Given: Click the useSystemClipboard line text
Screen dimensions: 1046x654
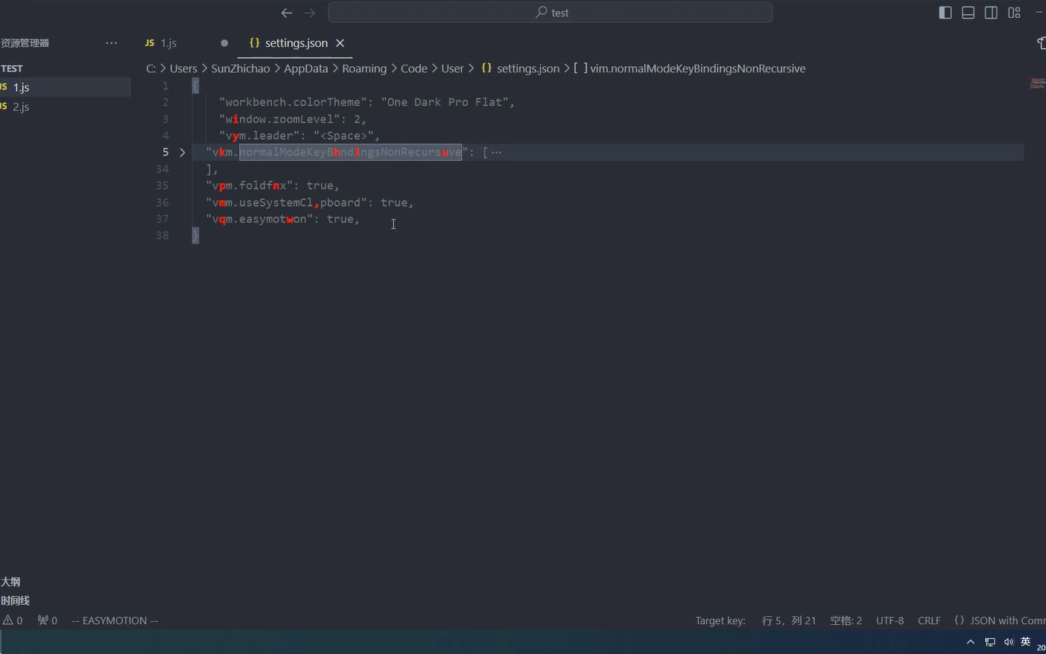Looking at the screenshot, I should point(309,203).
